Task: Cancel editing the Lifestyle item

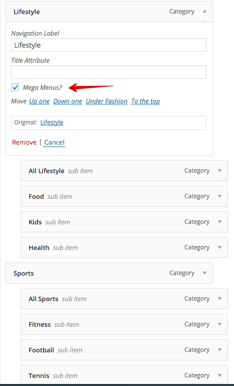Action: pyautogui.click(x=54, y=142)
